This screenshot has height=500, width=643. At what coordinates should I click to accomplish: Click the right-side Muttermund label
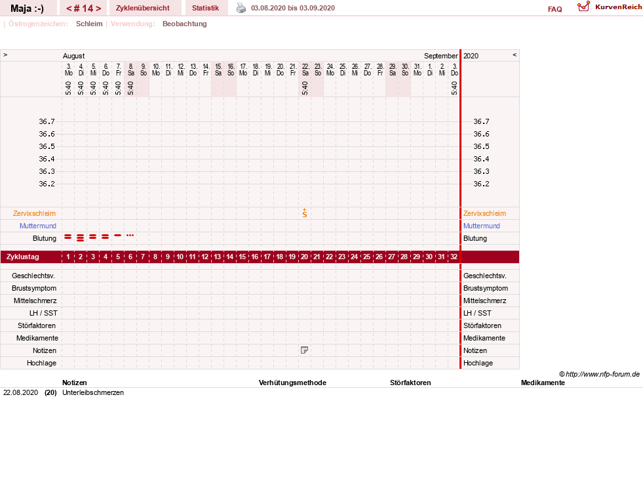tap(481, 226)
